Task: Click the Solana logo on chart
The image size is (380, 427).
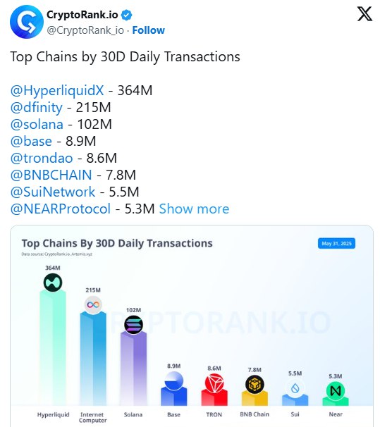Action: [x=133, y=325]
